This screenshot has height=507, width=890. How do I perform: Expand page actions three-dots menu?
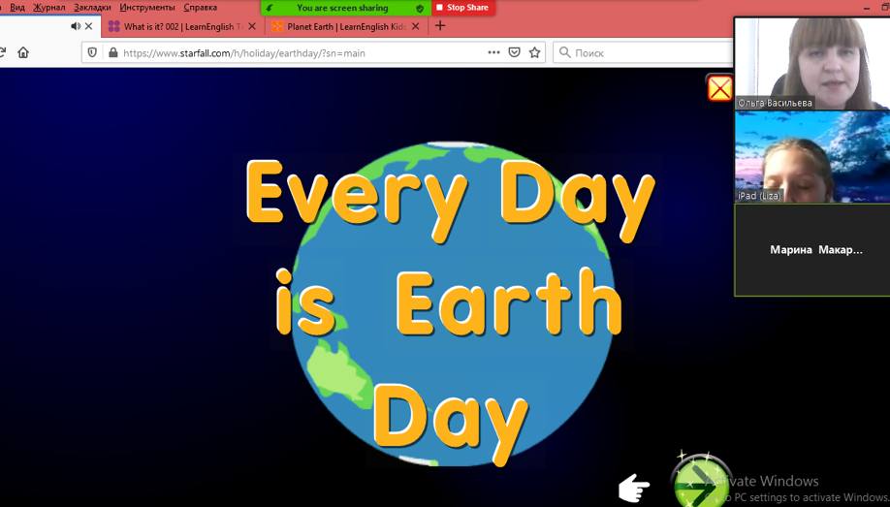(493, 52)
